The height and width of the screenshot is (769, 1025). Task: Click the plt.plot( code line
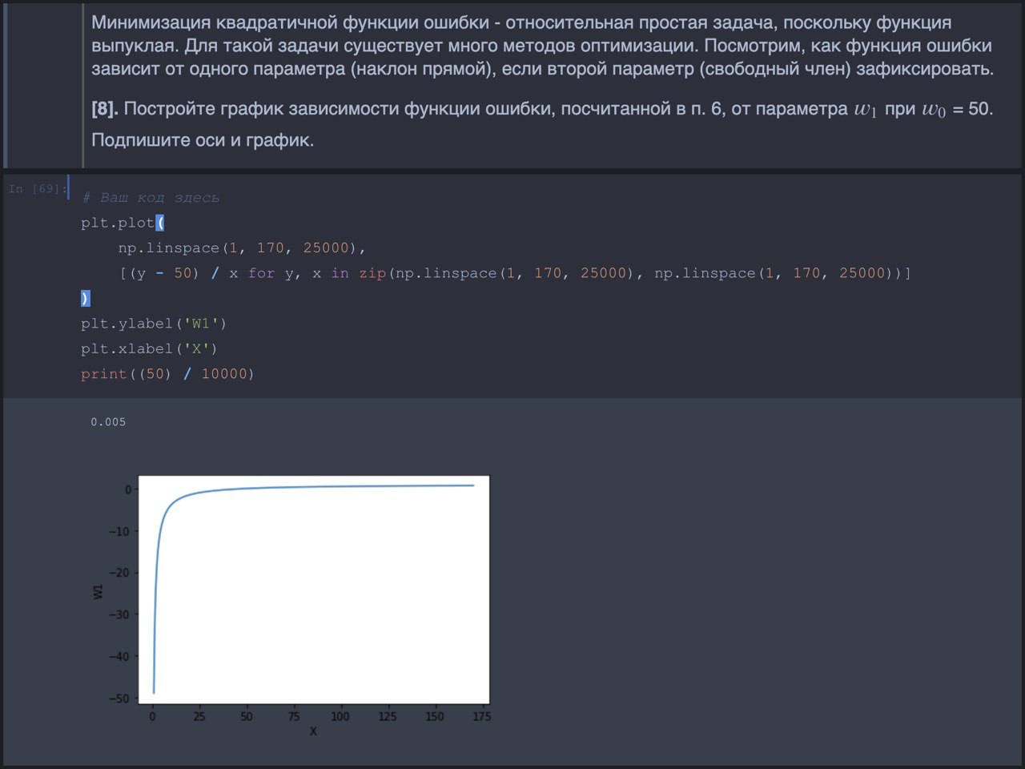123,223
